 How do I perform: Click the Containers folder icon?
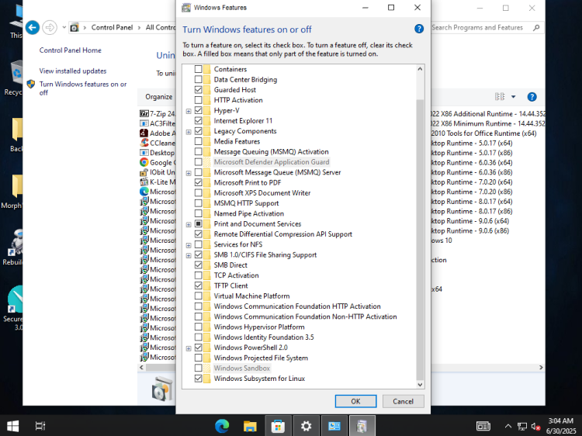pos(207,69)
